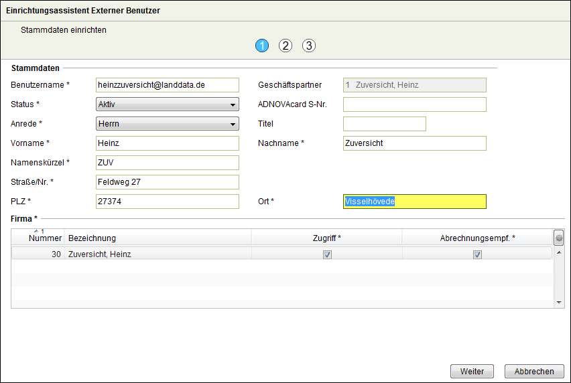Toggle Zugriff checkbox for Zuversicht, Heinz
The height and width of the screenshot is (383, 571).
pyautogui.click(x=327, y=254)
